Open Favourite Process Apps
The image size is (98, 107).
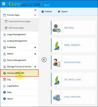point(19,22)
